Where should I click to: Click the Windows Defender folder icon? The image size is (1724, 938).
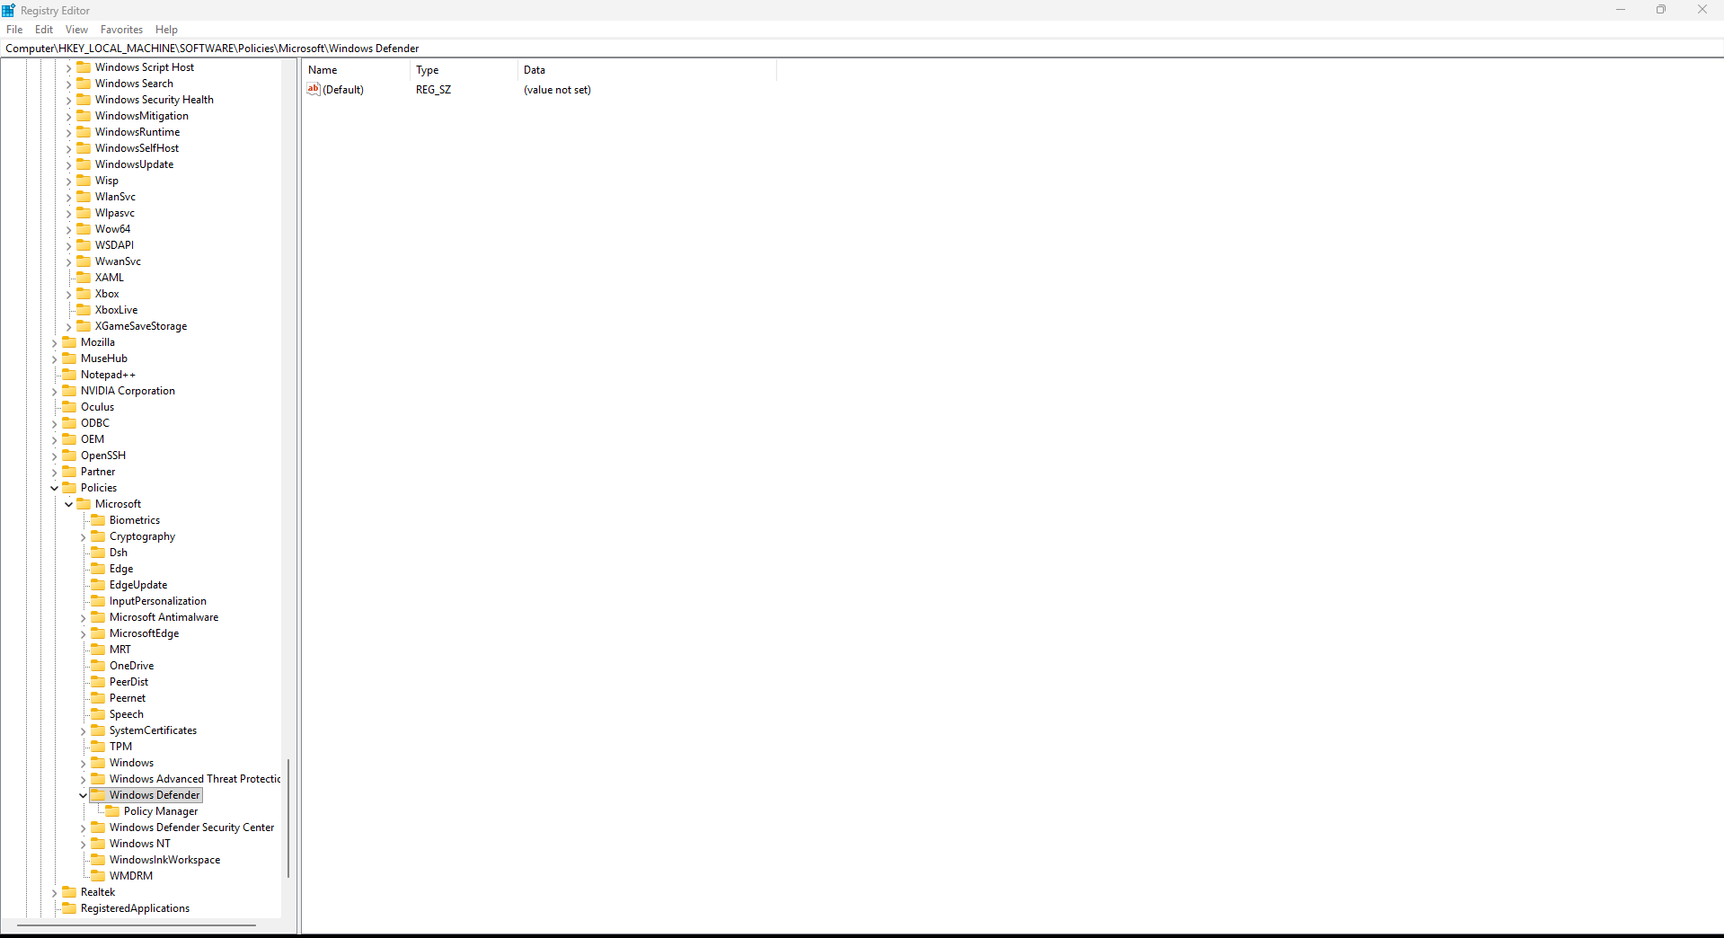[97, 794]
